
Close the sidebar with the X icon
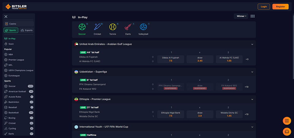[6, 17]
